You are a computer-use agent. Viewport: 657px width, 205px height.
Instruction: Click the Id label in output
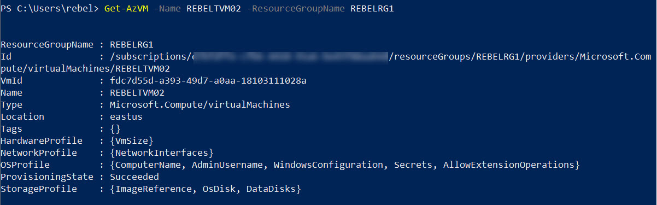pyautogui.click(x=6, y=57)
